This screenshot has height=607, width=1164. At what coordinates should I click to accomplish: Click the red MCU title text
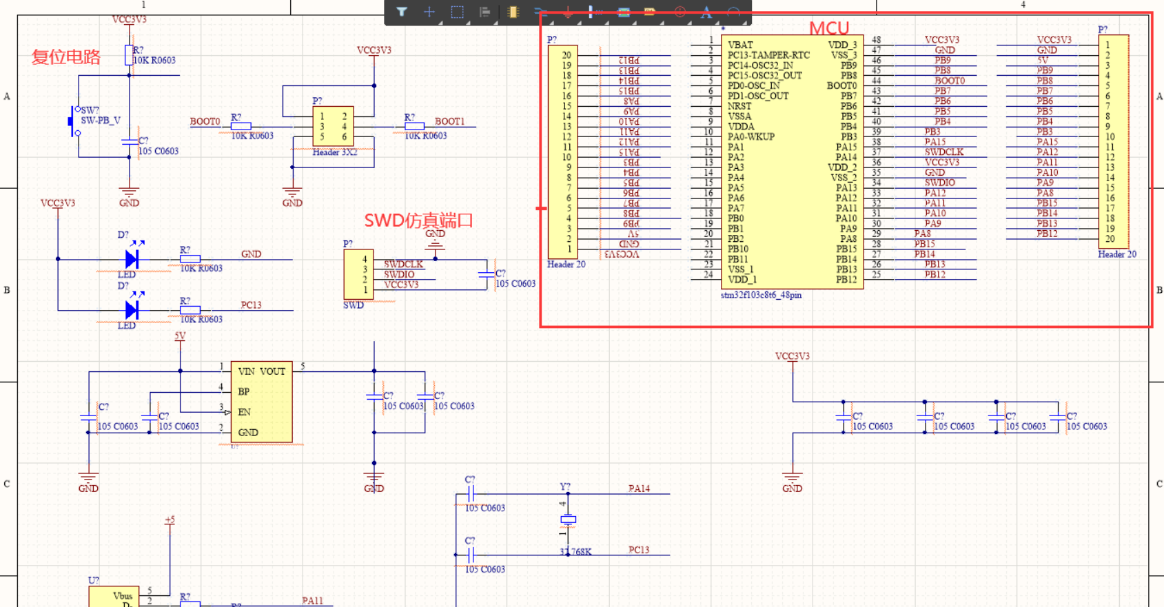point(829,28)
